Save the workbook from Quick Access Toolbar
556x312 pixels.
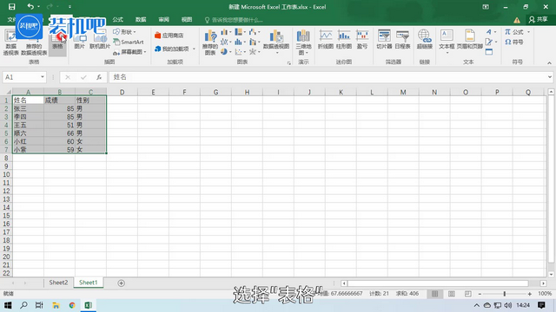click(11, 7)
